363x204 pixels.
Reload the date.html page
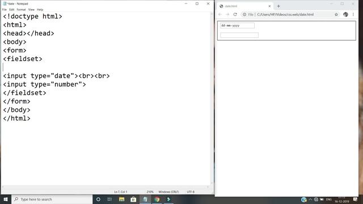point(235,14)
